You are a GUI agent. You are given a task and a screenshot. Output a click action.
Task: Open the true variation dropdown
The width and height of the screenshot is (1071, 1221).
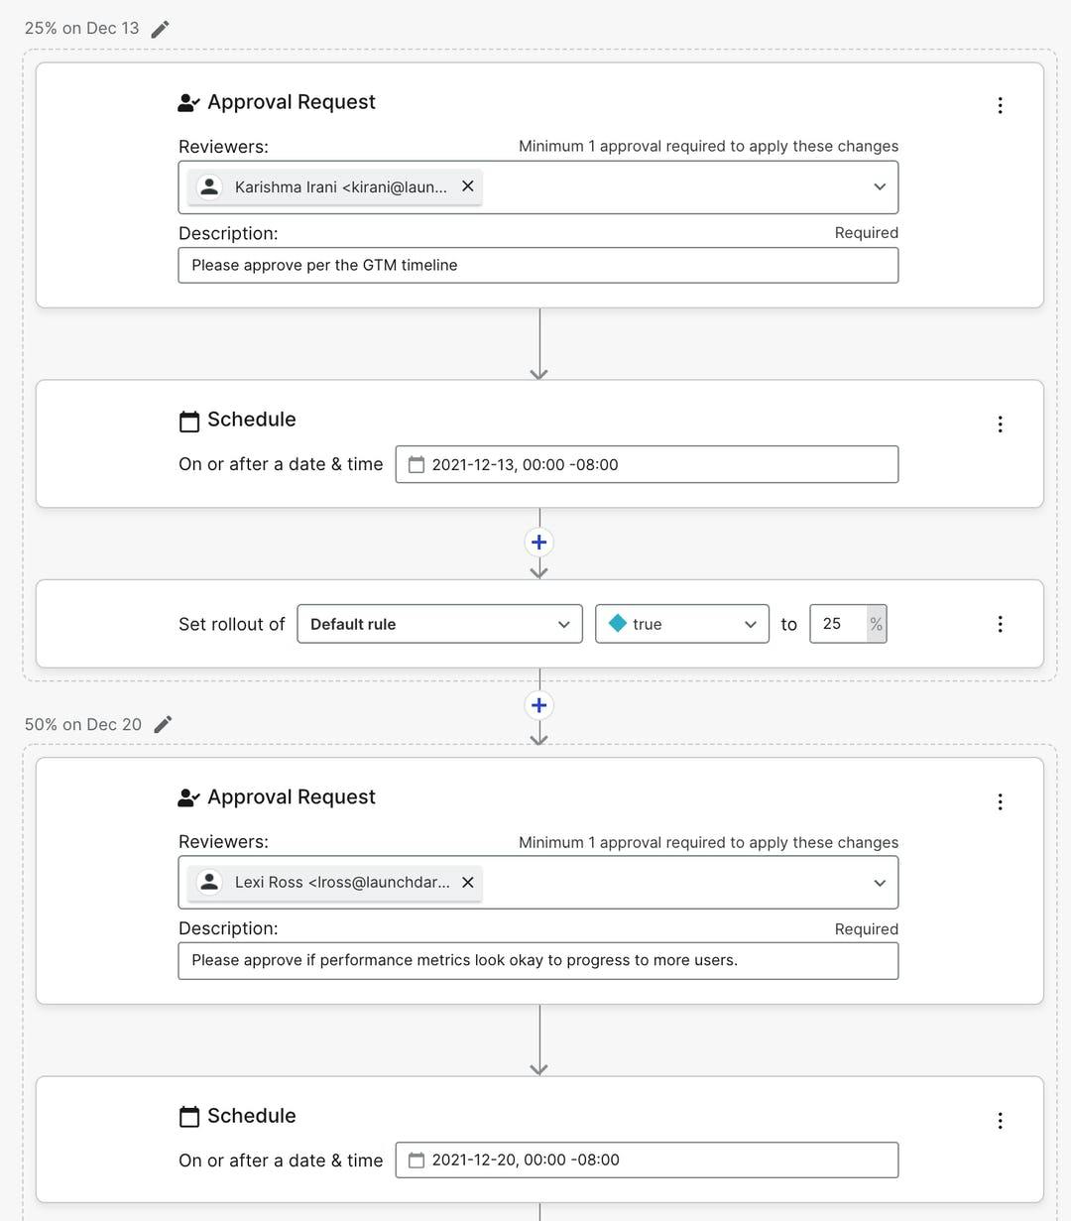681,624
